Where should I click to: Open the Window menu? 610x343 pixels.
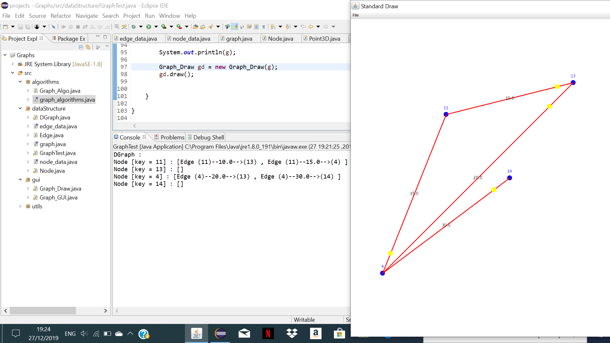point(170,16)
